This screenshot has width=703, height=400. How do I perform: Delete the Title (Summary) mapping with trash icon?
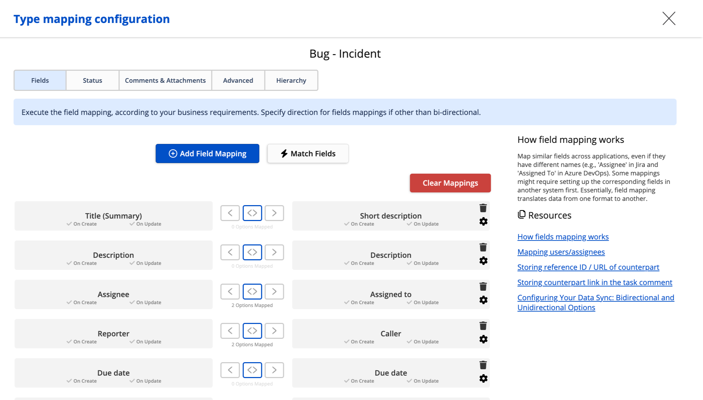(x=483, y=208)
